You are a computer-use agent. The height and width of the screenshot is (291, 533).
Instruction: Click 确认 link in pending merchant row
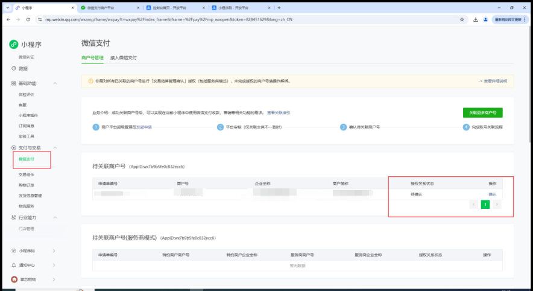[x=493, y=194]
